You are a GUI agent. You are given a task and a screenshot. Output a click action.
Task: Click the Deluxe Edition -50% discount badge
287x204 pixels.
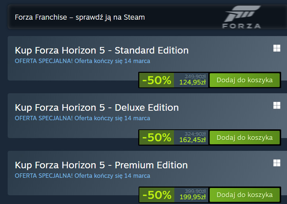click(156, 137)
